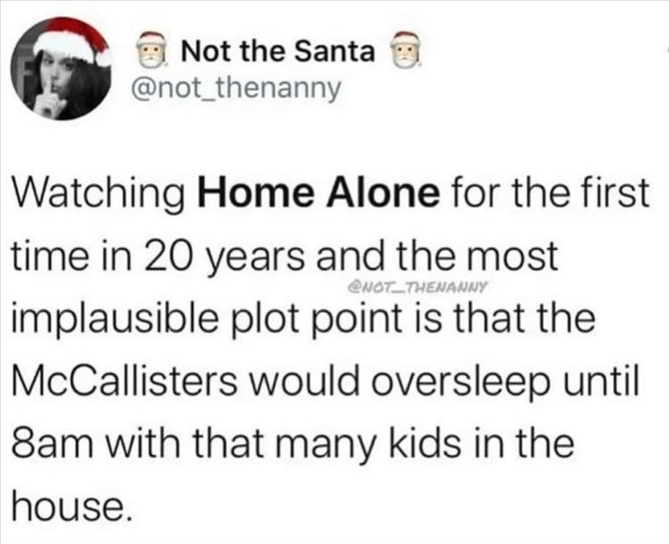Click the profile avatar with Santa hat
This screenshot has width=669, height=544.
[x=60, y=70]
